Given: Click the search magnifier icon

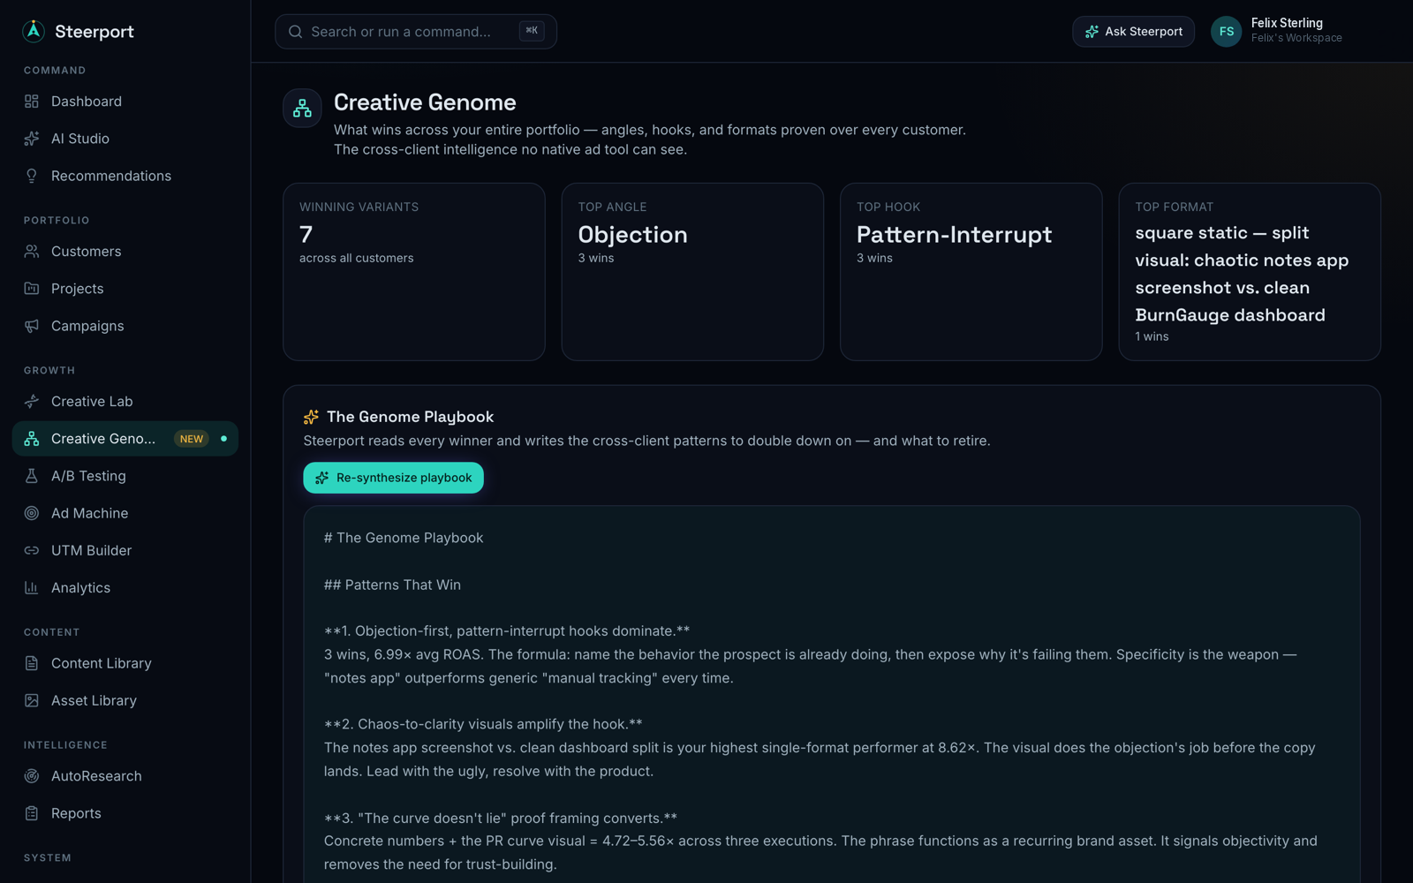Looking at the screenshot, I should click(296, 32).
